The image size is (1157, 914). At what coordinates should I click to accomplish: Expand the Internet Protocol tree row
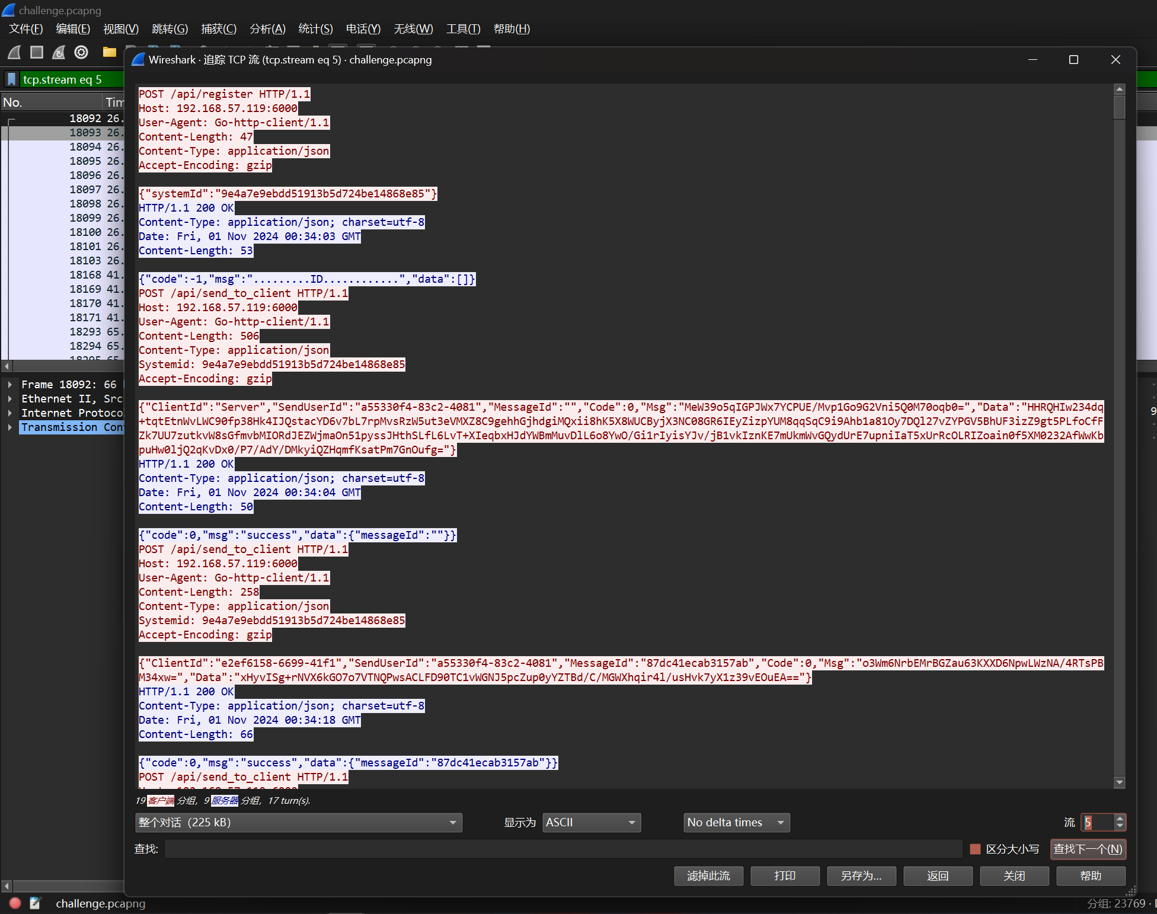(x=10, y=413)
